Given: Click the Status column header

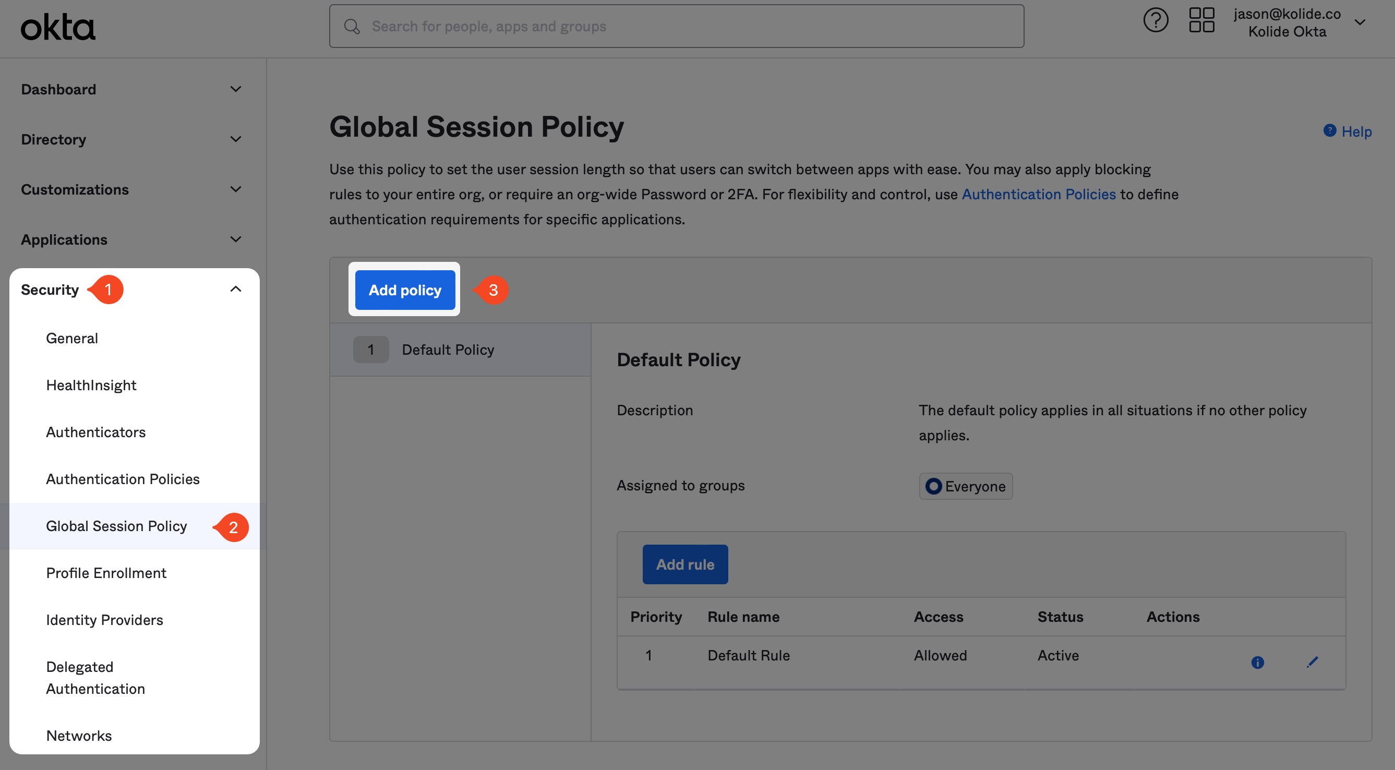Looking at the screenshot, I should 1060,617.
